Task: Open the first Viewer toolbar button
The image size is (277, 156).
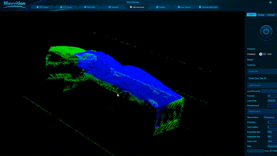Action: point(42,7)
